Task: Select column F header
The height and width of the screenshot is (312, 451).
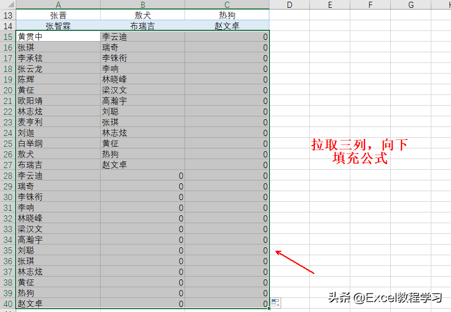Action: 370,4
